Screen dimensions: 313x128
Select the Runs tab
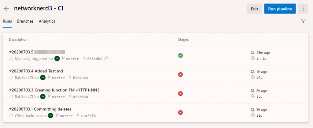click(x=7, y=21)
